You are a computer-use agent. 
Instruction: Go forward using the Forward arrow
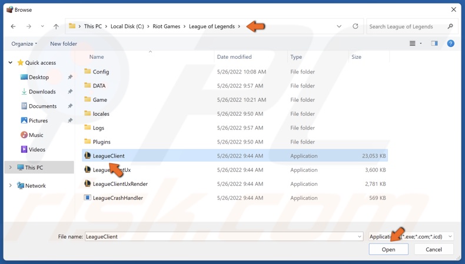pos(29,26)
